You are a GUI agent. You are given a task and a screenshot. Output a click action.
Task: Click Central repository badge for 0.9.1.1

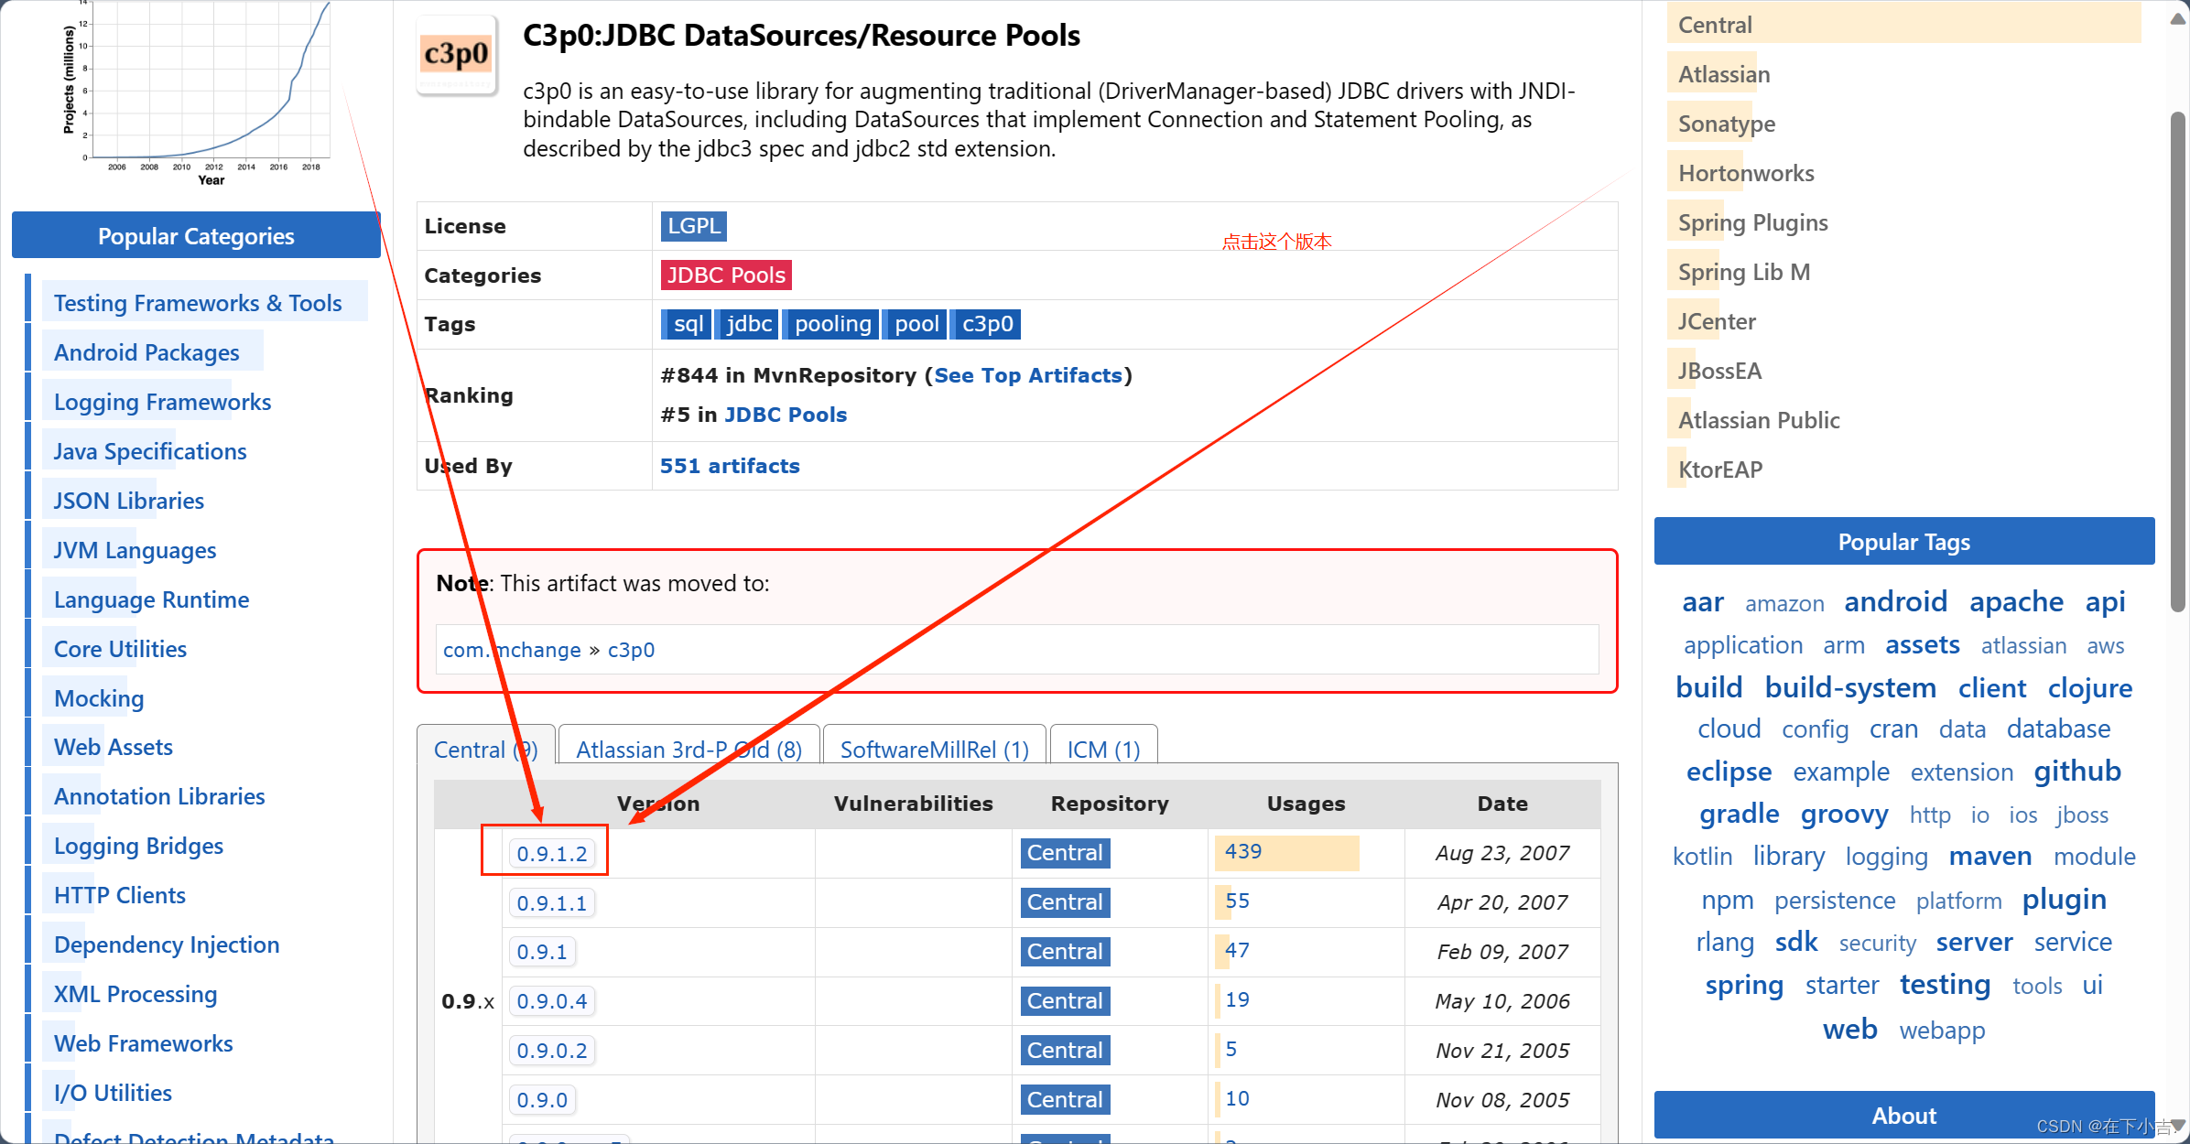tap(1065, 902)
